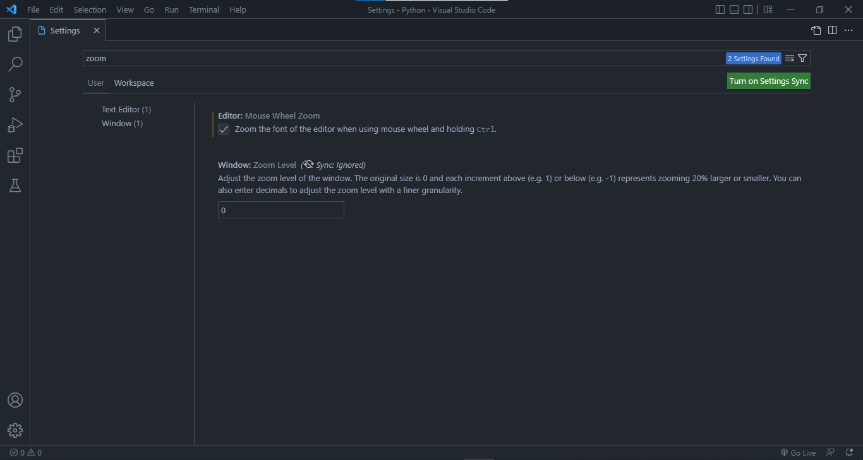Open the File menu
Screen dimensions: 863x460
coord(33,9)
